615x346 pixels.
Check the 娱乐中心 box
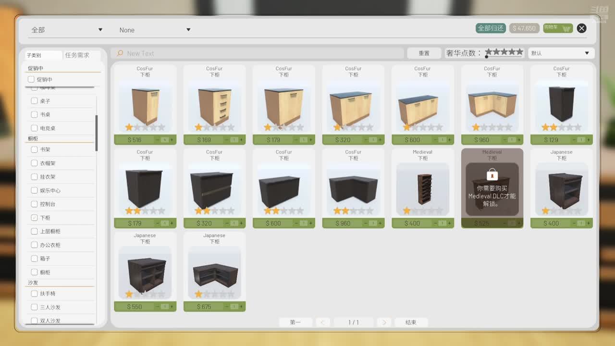[34, 190]
